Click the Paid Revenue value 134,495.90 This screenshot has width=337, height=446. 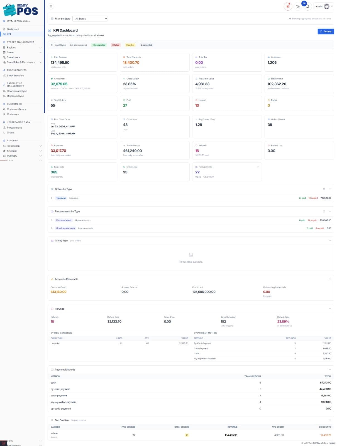60,62
